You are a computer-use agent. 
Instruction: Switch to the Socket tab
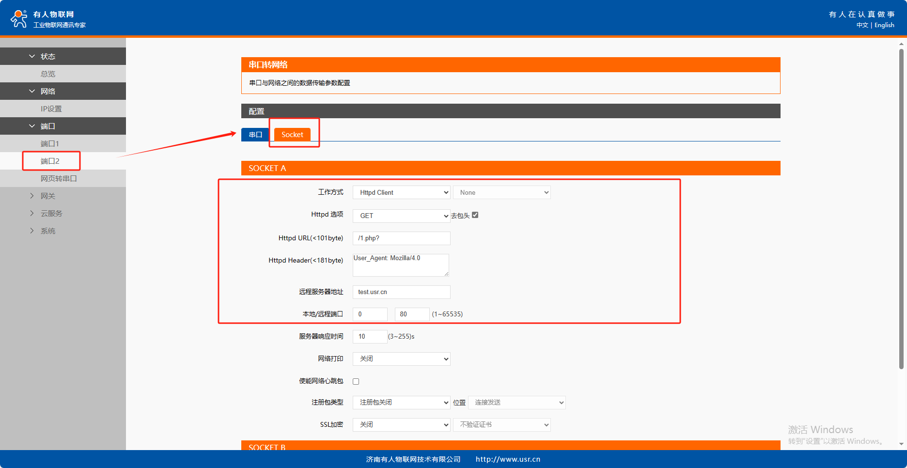click(292, 135)
